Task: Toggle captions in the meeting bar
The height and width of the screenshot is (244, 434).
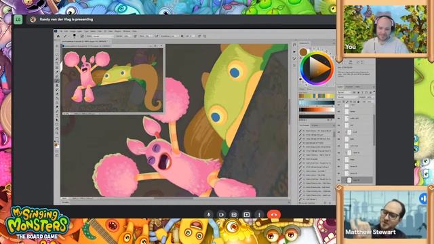Action: coord(234,214)
